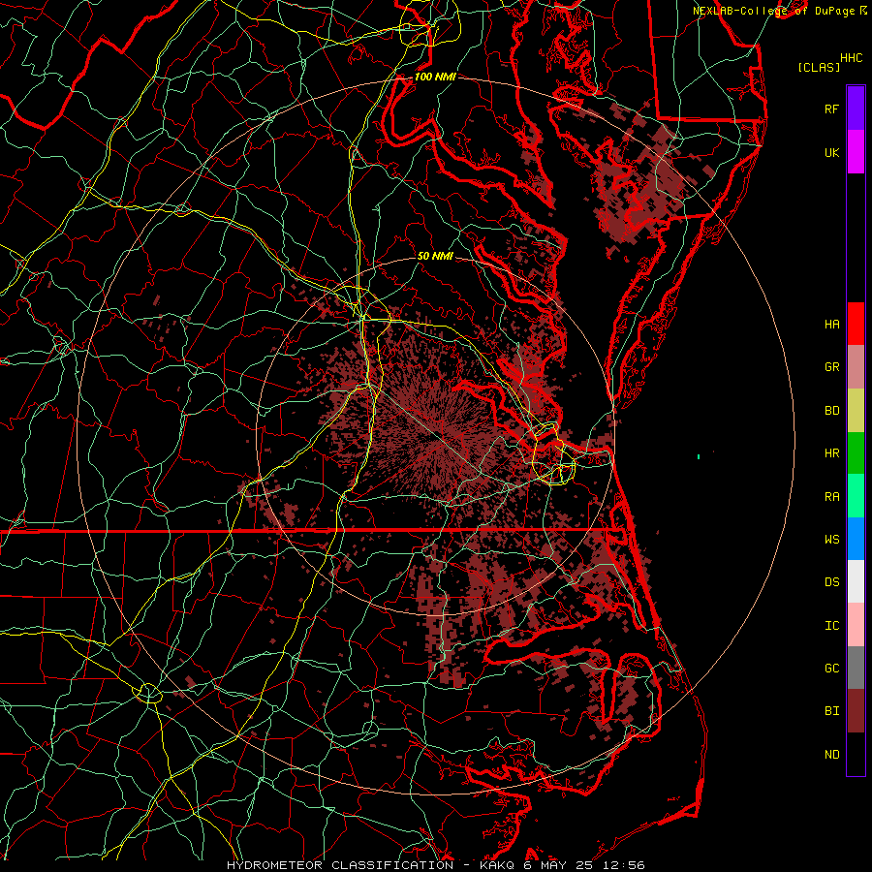Click the GR legend color block
The image size is (872, 872).
[x=856, y=366]
